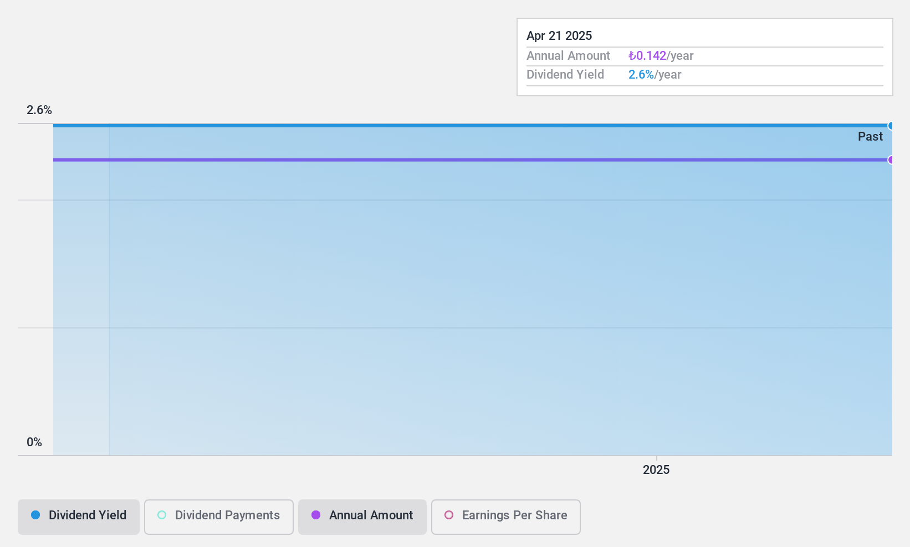
Task: Click the blue Dividend Yield legend dot
Action: [x=35, y=515]
